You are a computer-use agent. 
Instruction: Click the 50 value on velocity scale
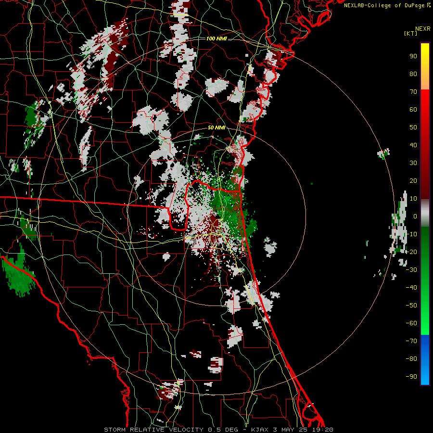click(x=413, y=127)
